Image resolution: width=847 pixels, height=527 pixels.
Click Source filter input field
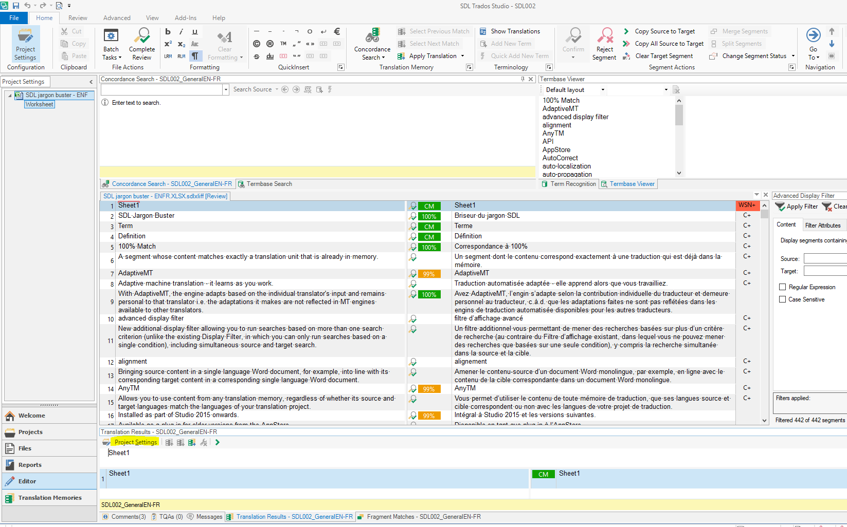(x=825, y=258)
